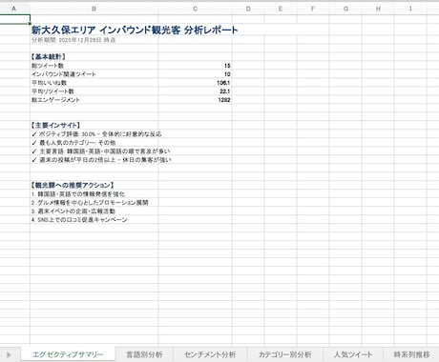The height and width of the screenshot is (362, 439).
Task: Click the 【観光課への推奨アクション】 heading cell
Action: click(x=73, y=186)
